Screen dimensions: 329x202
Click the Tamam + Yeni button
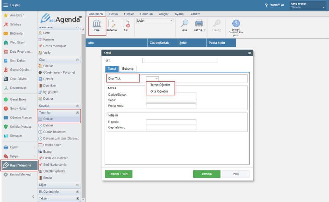(x=118, y=174)
